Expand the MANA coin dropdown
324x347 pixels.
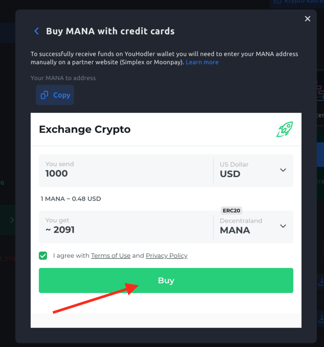point(253,227)
